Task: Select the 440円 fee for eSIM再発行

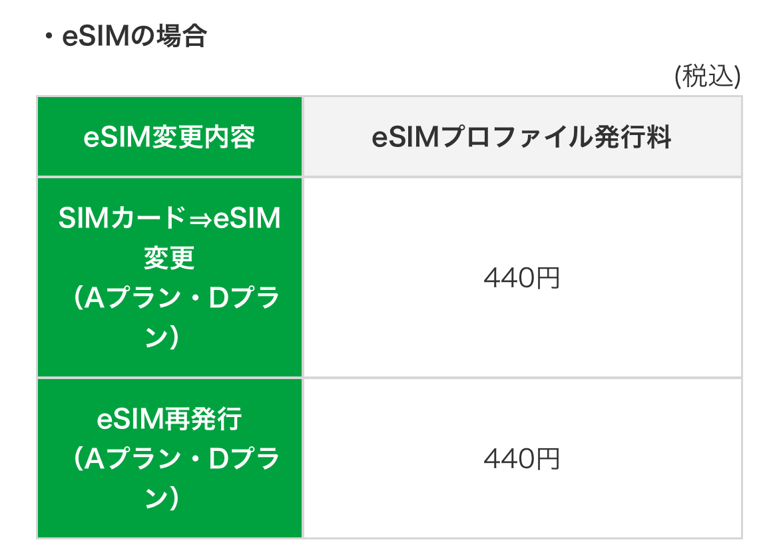Action: point(521,458)
